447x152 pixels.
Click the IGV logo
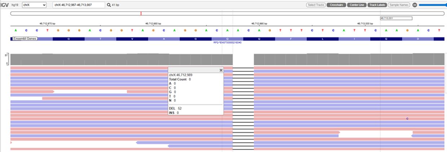pos(4,5)
